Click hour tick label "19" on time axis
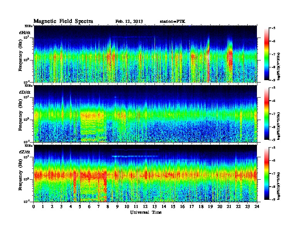Image resolution: width=306 pixels, height=237 pixels. (210, 207)
